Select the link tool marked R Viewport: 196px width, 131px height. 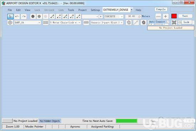tap(65, 16)
